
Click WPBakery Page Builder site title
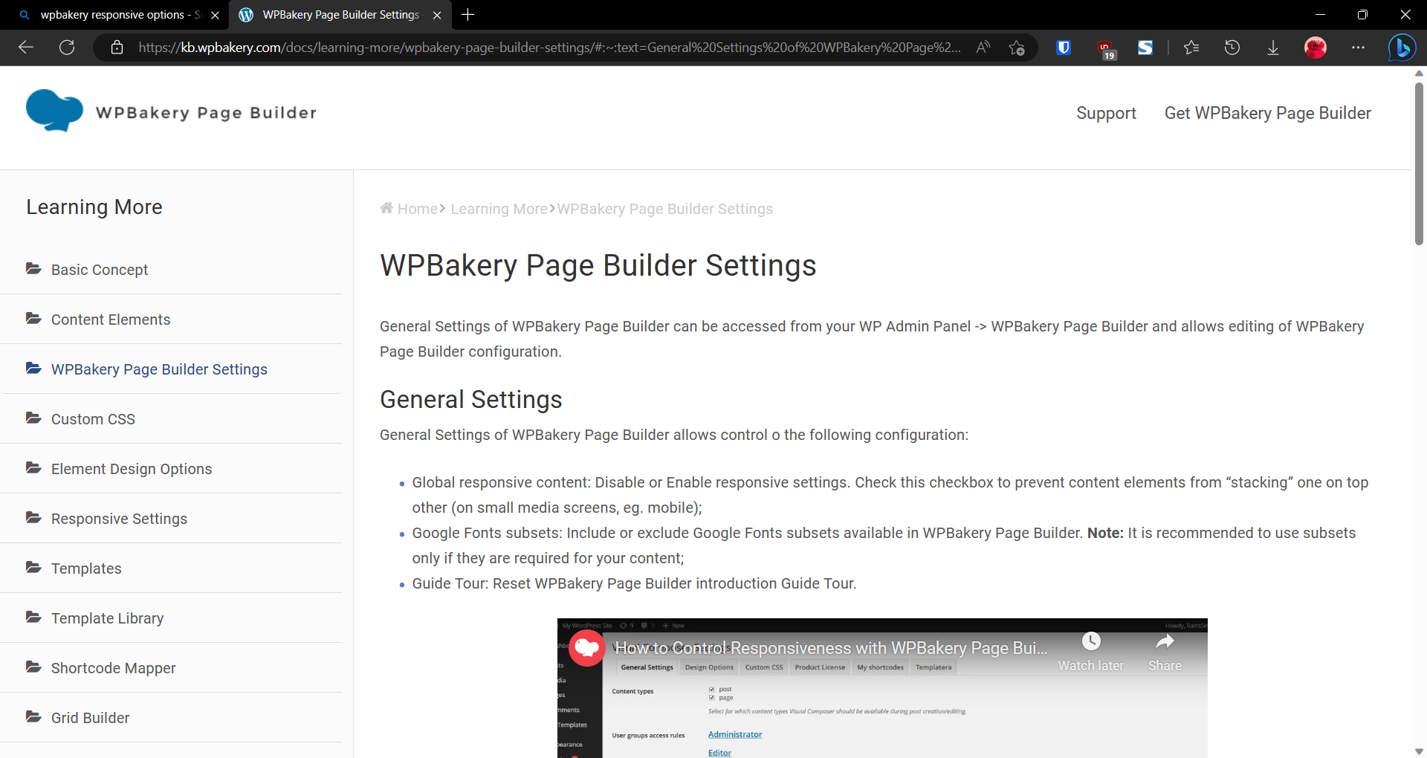[206, 113]
